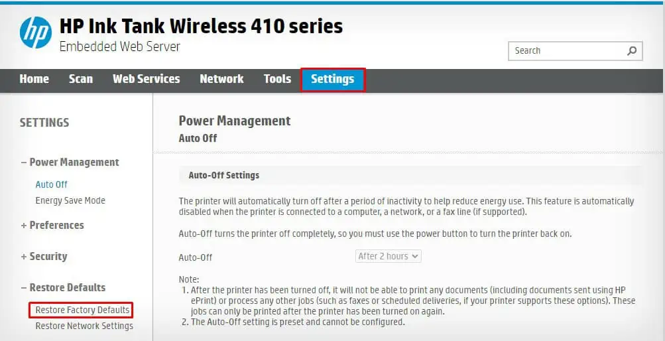
Task: Open the Home tab
Action: [34, 79]
